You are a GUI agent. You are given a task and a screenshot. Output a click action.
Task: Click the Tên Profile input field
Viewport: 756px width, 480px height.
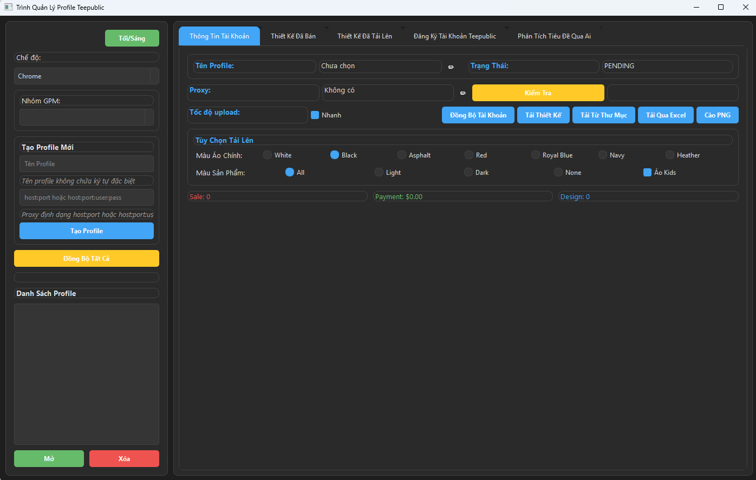click(86, 163)
